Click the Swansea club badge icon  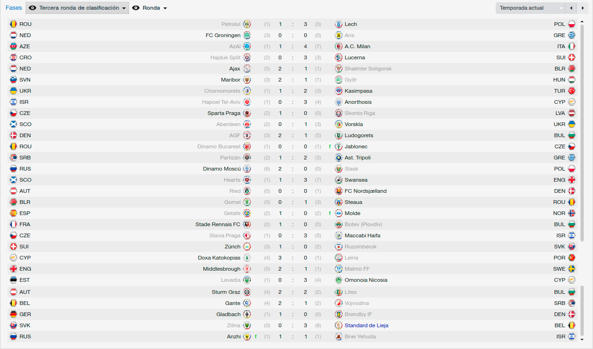click(339, 180)
